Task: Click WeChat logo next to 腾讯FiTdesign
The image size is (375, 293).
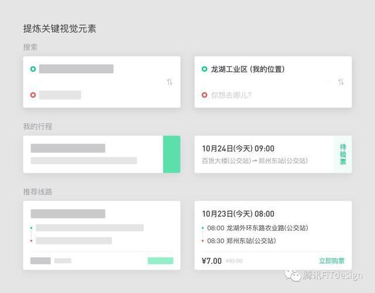Action: 292,275
